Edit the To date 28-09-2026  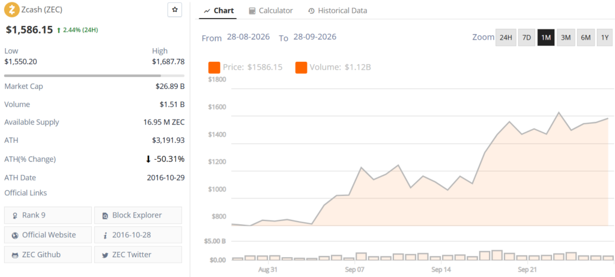tap(315, 37)
